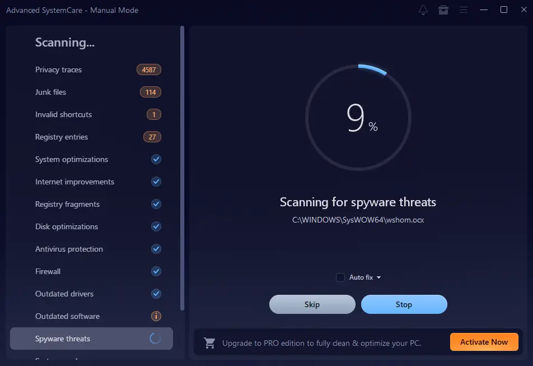533x366 pixels.
Task: Open the hamburger main menu
Action: click(464, 10)
